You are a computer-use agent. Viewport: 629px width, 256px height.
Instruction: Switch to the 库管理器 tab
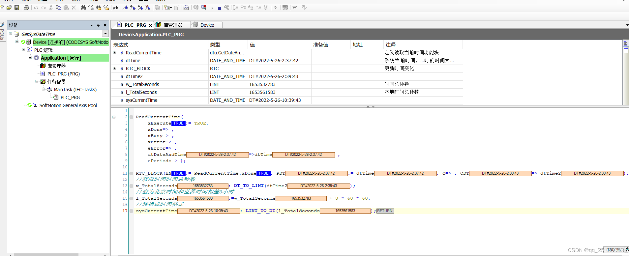tap(173, 25)
